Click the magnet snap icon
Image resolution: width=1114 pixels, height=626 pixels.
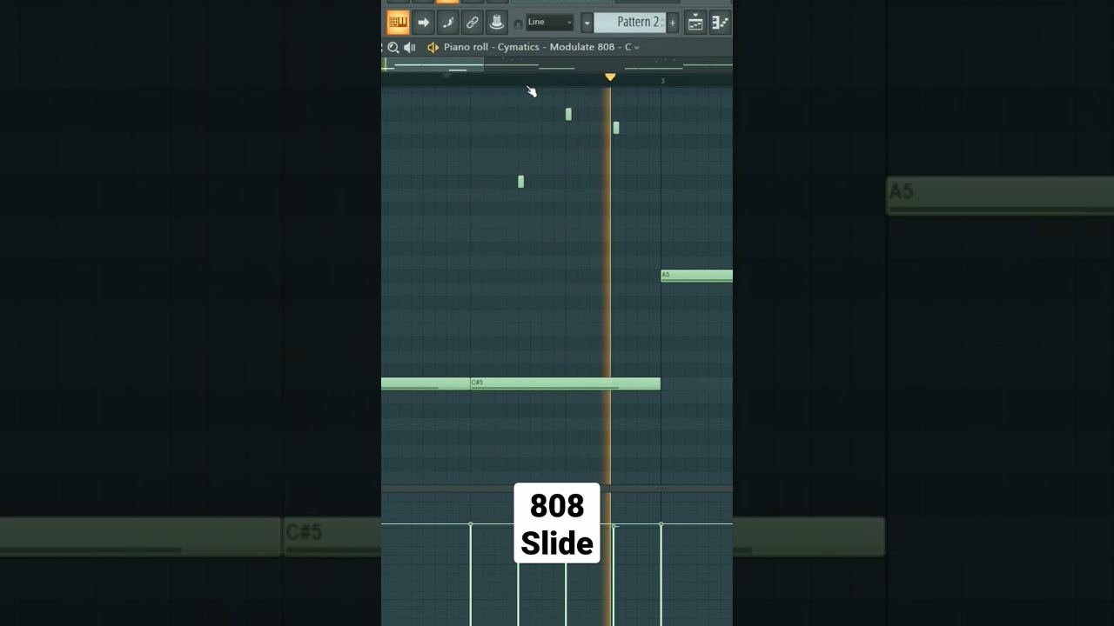pyautogui.click(x=518, y=24)
